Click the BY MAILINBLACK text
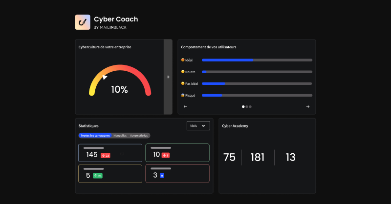391x204 pixels. point(110,27)
